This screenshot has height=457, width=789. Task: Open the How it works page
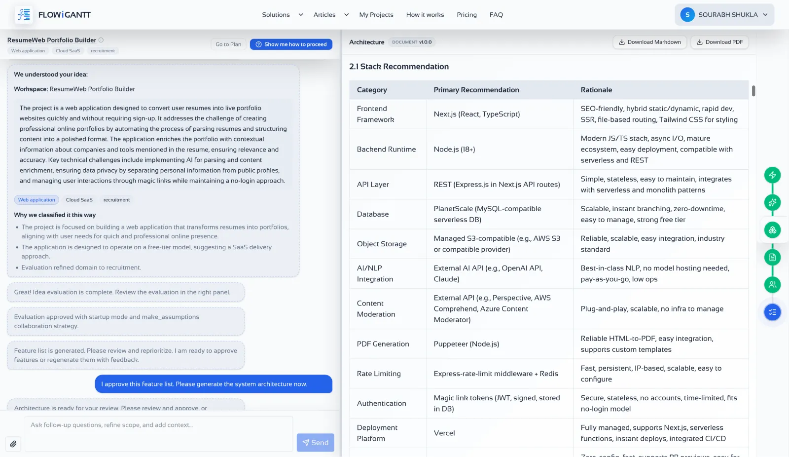click(x=425, y=15)
